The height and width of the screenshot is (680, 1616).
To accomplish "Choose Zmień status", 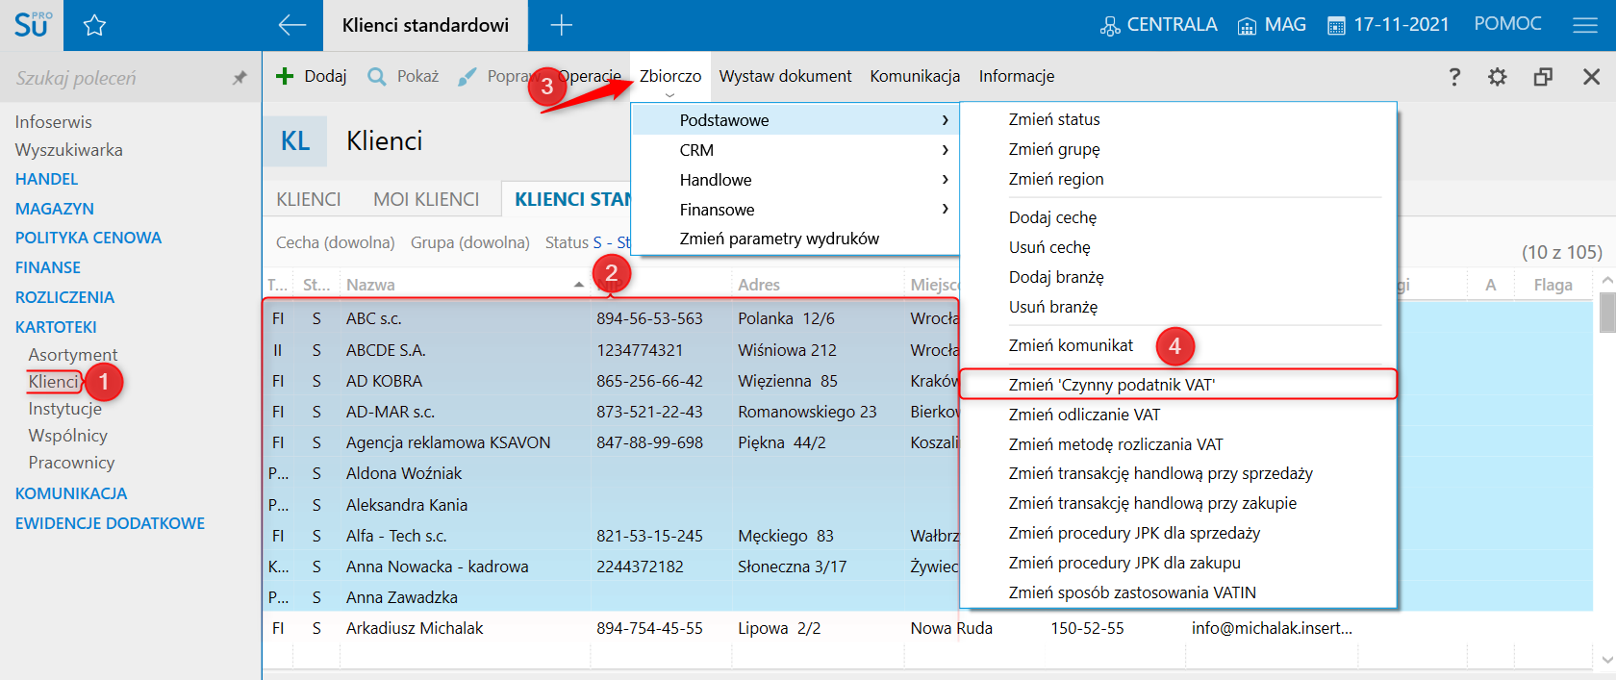I will tap(1054, 119).
